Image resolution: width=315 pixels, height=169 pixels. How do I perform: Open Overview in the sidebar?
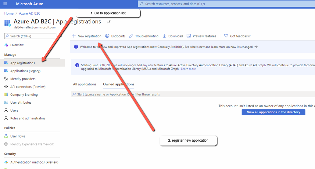(x=17, y=45)
